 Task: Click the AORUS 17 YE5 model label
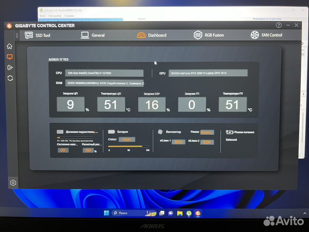58,60
